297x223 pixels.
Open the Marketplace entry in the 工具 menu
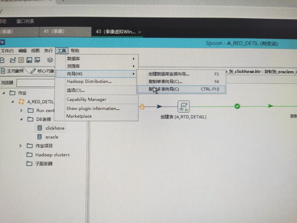point(79,116)
